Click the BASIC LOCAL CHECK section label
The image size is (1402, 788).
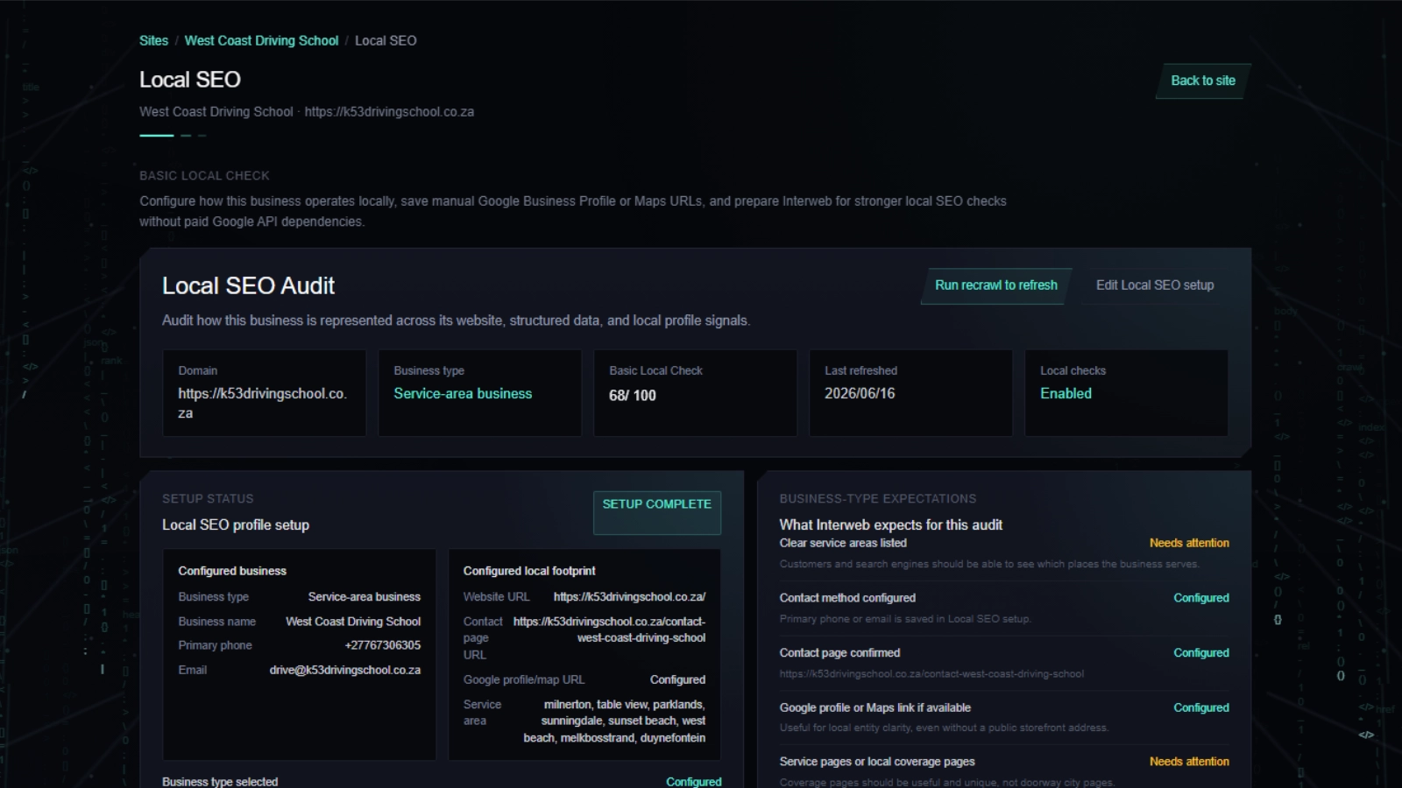[x=204, y=176]
